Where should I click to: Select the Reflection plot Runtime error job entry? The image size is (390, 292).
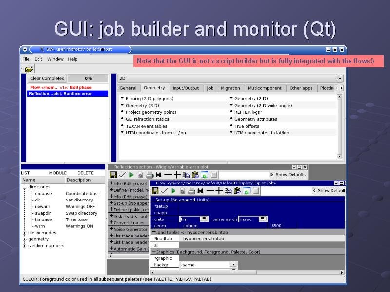point(67,94)
